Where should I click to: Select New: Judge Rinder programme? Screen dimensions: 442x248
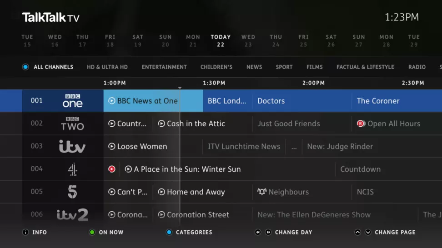372,146
